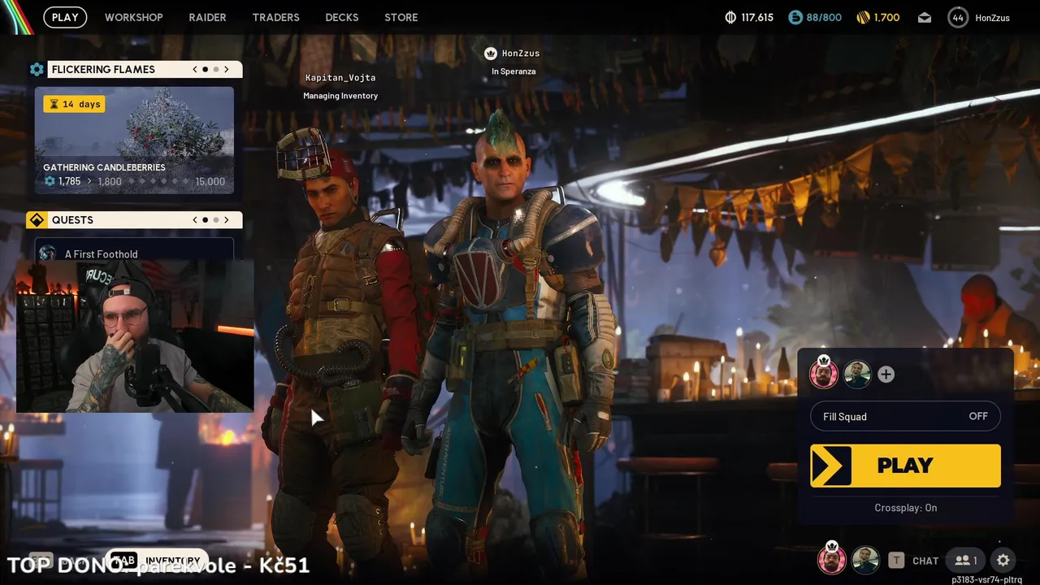Select the squad leader avatar in play panel
1040x585 pixels.
click(x=824, y=373)
